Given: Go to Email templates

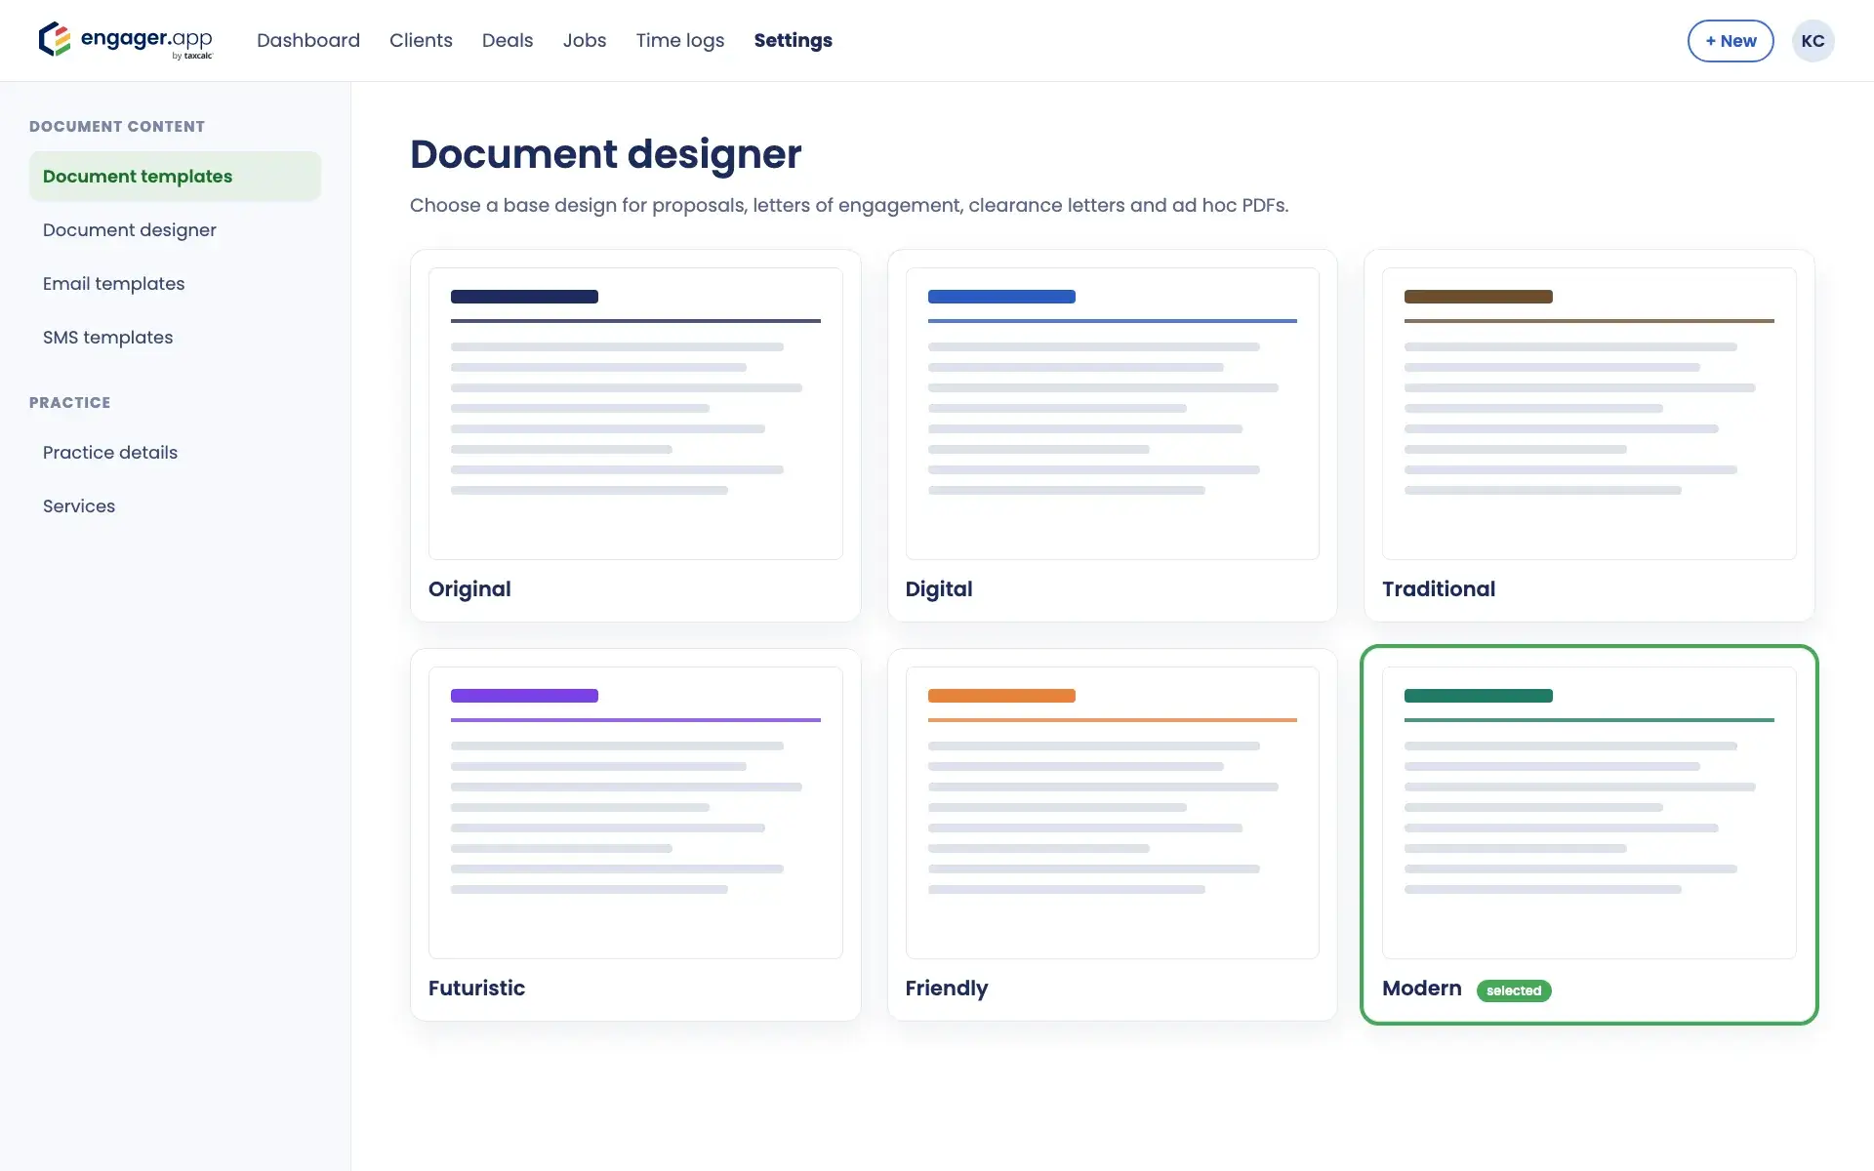Looking at the screenshot, I should click(x=175, y=284).
